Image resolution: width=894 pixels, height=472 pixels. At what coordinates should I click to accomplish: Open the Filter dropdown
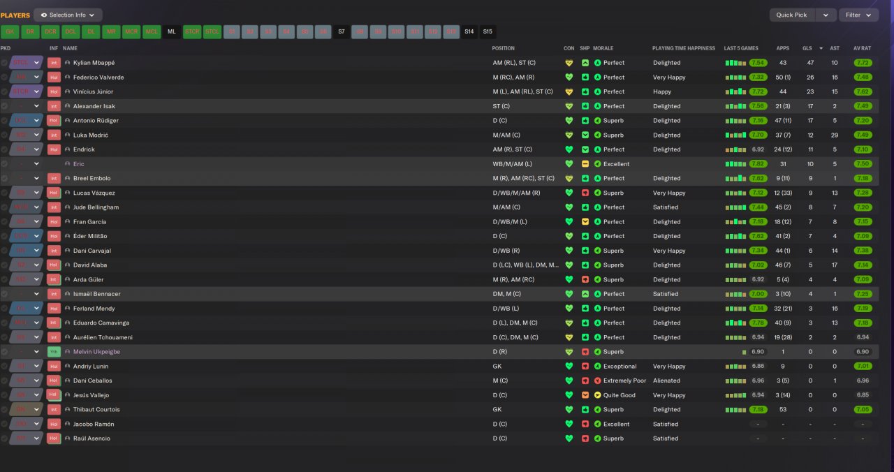tap(858, 15)
